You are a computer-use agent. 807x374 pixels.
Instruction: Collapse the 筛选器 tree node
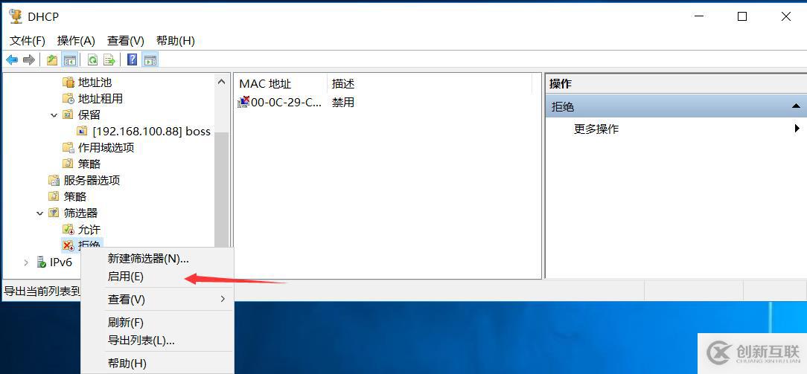[39, 213]
